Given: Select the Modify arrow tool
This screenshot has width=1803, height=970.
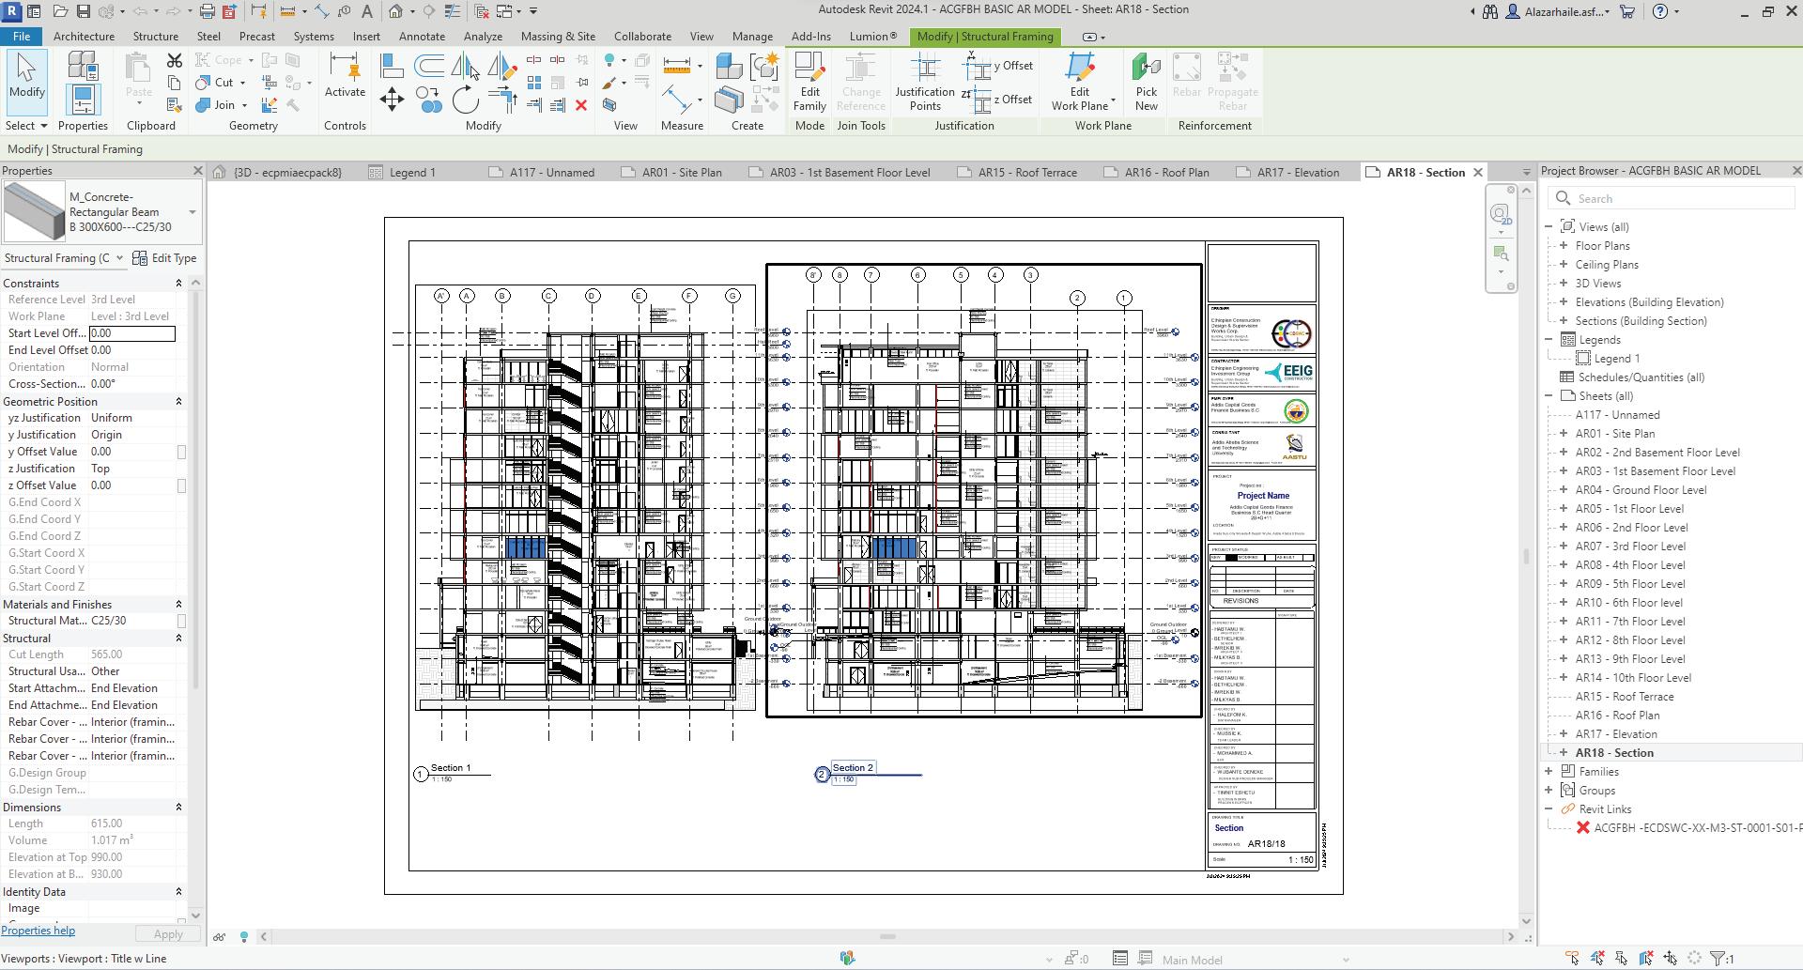Looking at the screenshot, I should 26,76.
